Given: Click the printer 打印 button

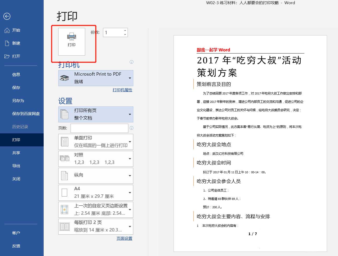Looking at the screenshot, I should click(72, 41).
